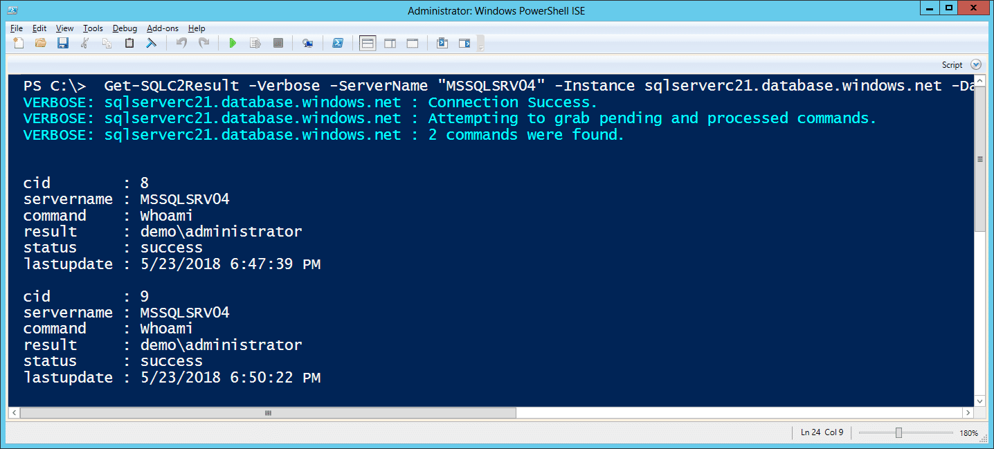Open the File menu
This screenshot has height=449, width=994.
point(17,28)
